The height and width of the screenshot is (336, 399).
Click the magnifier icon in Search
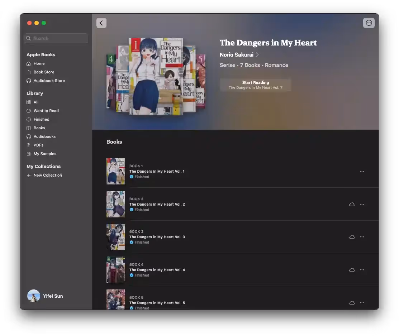pos(29,38)
